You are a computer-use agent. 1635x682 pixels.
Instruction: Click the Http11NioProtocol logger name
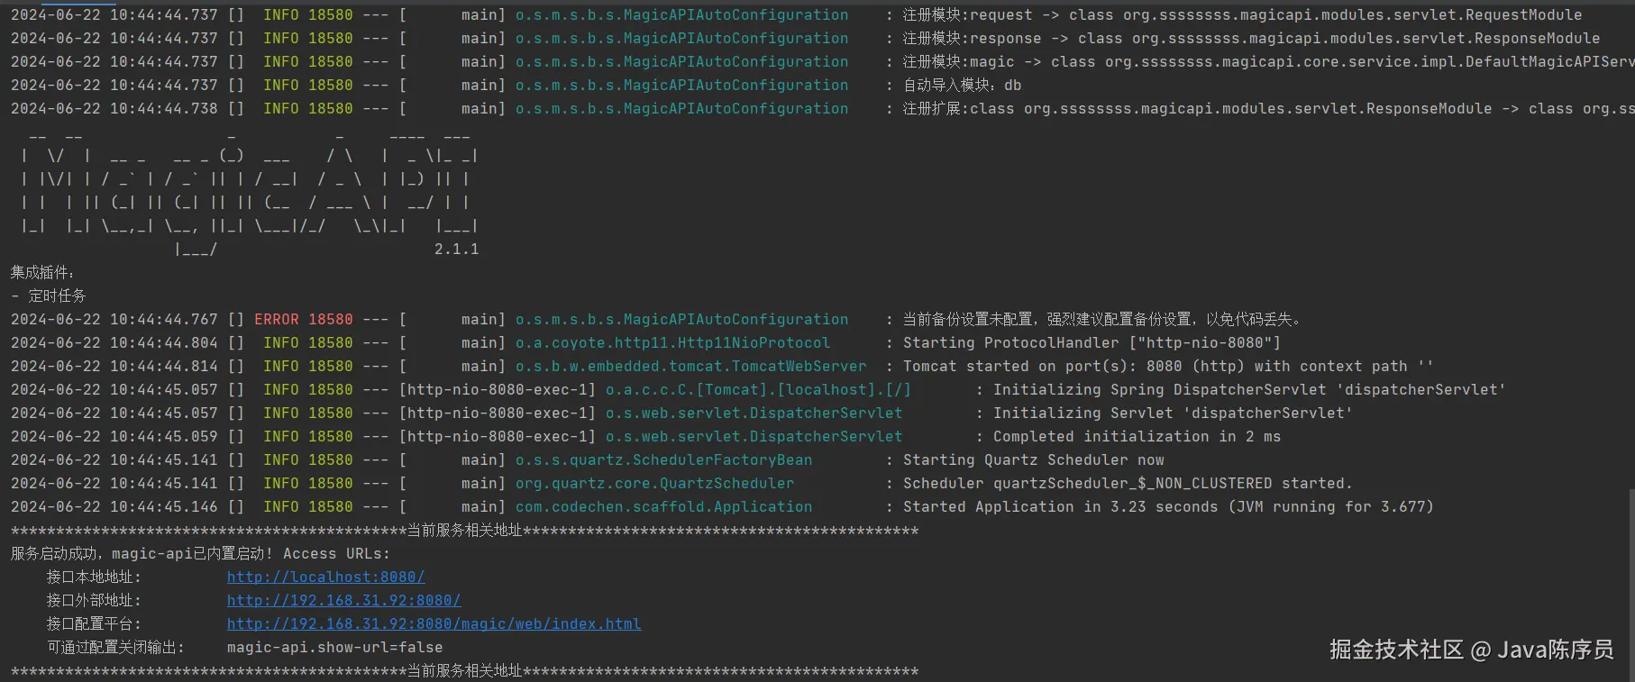[672, 342]
